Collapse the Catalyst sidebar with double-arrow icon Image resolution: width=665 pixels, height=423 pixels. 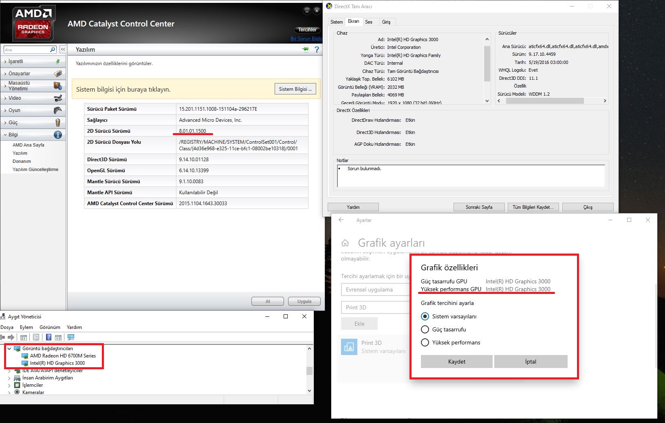63,49
